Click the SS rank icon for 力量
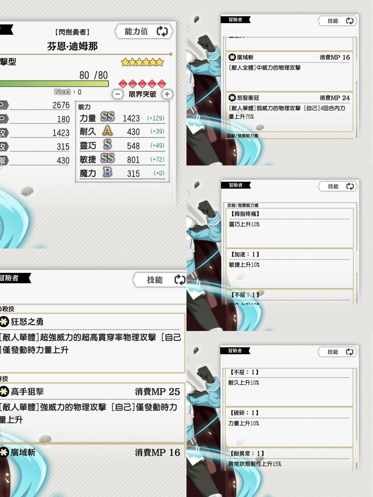Screen dimensions: 373x497 (107, 117)
